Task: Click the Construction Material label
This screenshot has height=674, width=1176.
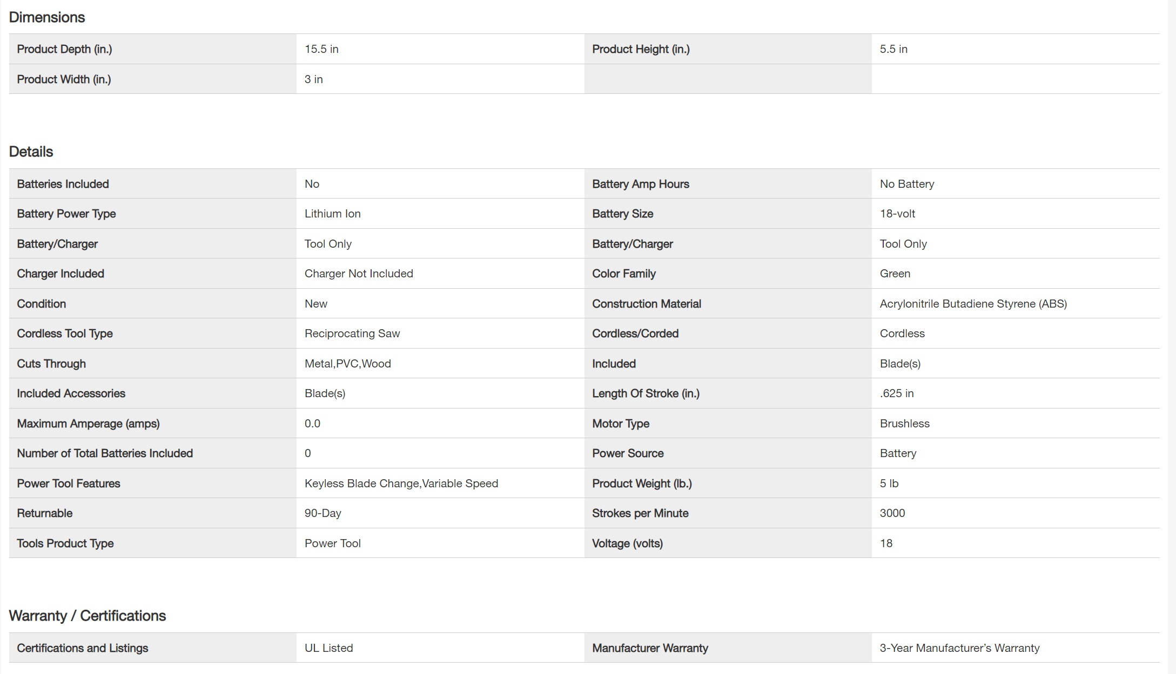Action: click(646, 304)
